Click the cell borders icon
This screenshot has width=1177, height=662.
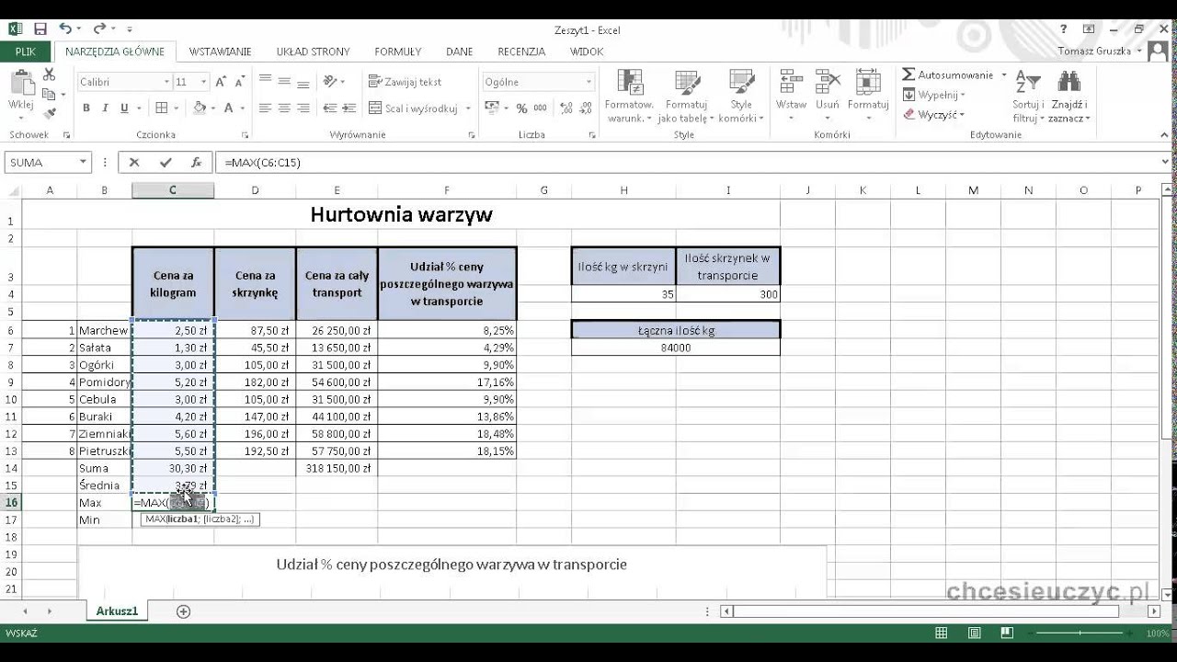pyautogui.click(x=162, y=108)
